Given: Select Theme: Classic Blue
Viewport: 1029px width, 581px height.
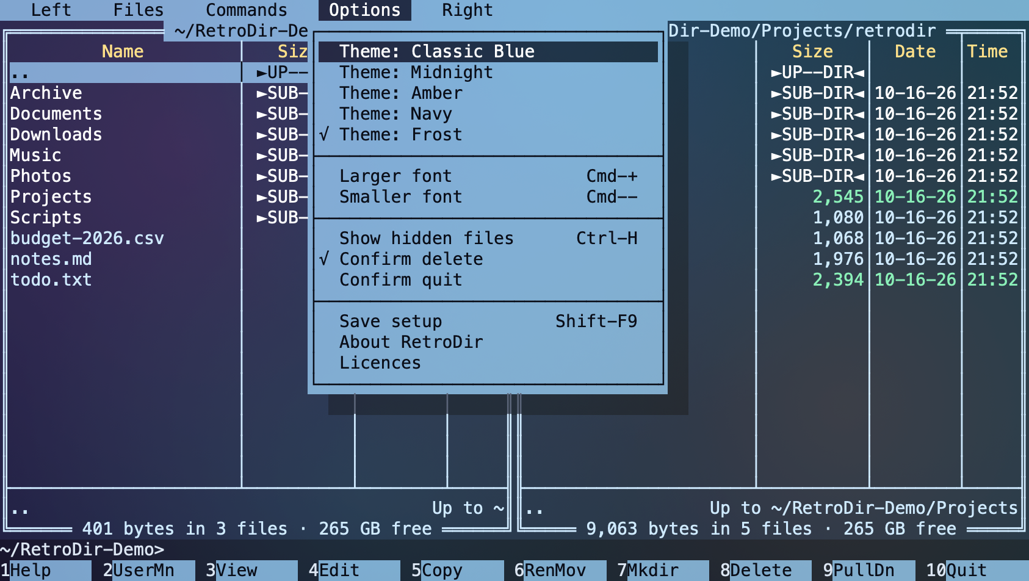Looking at the screenshot, I should (488, 52).
